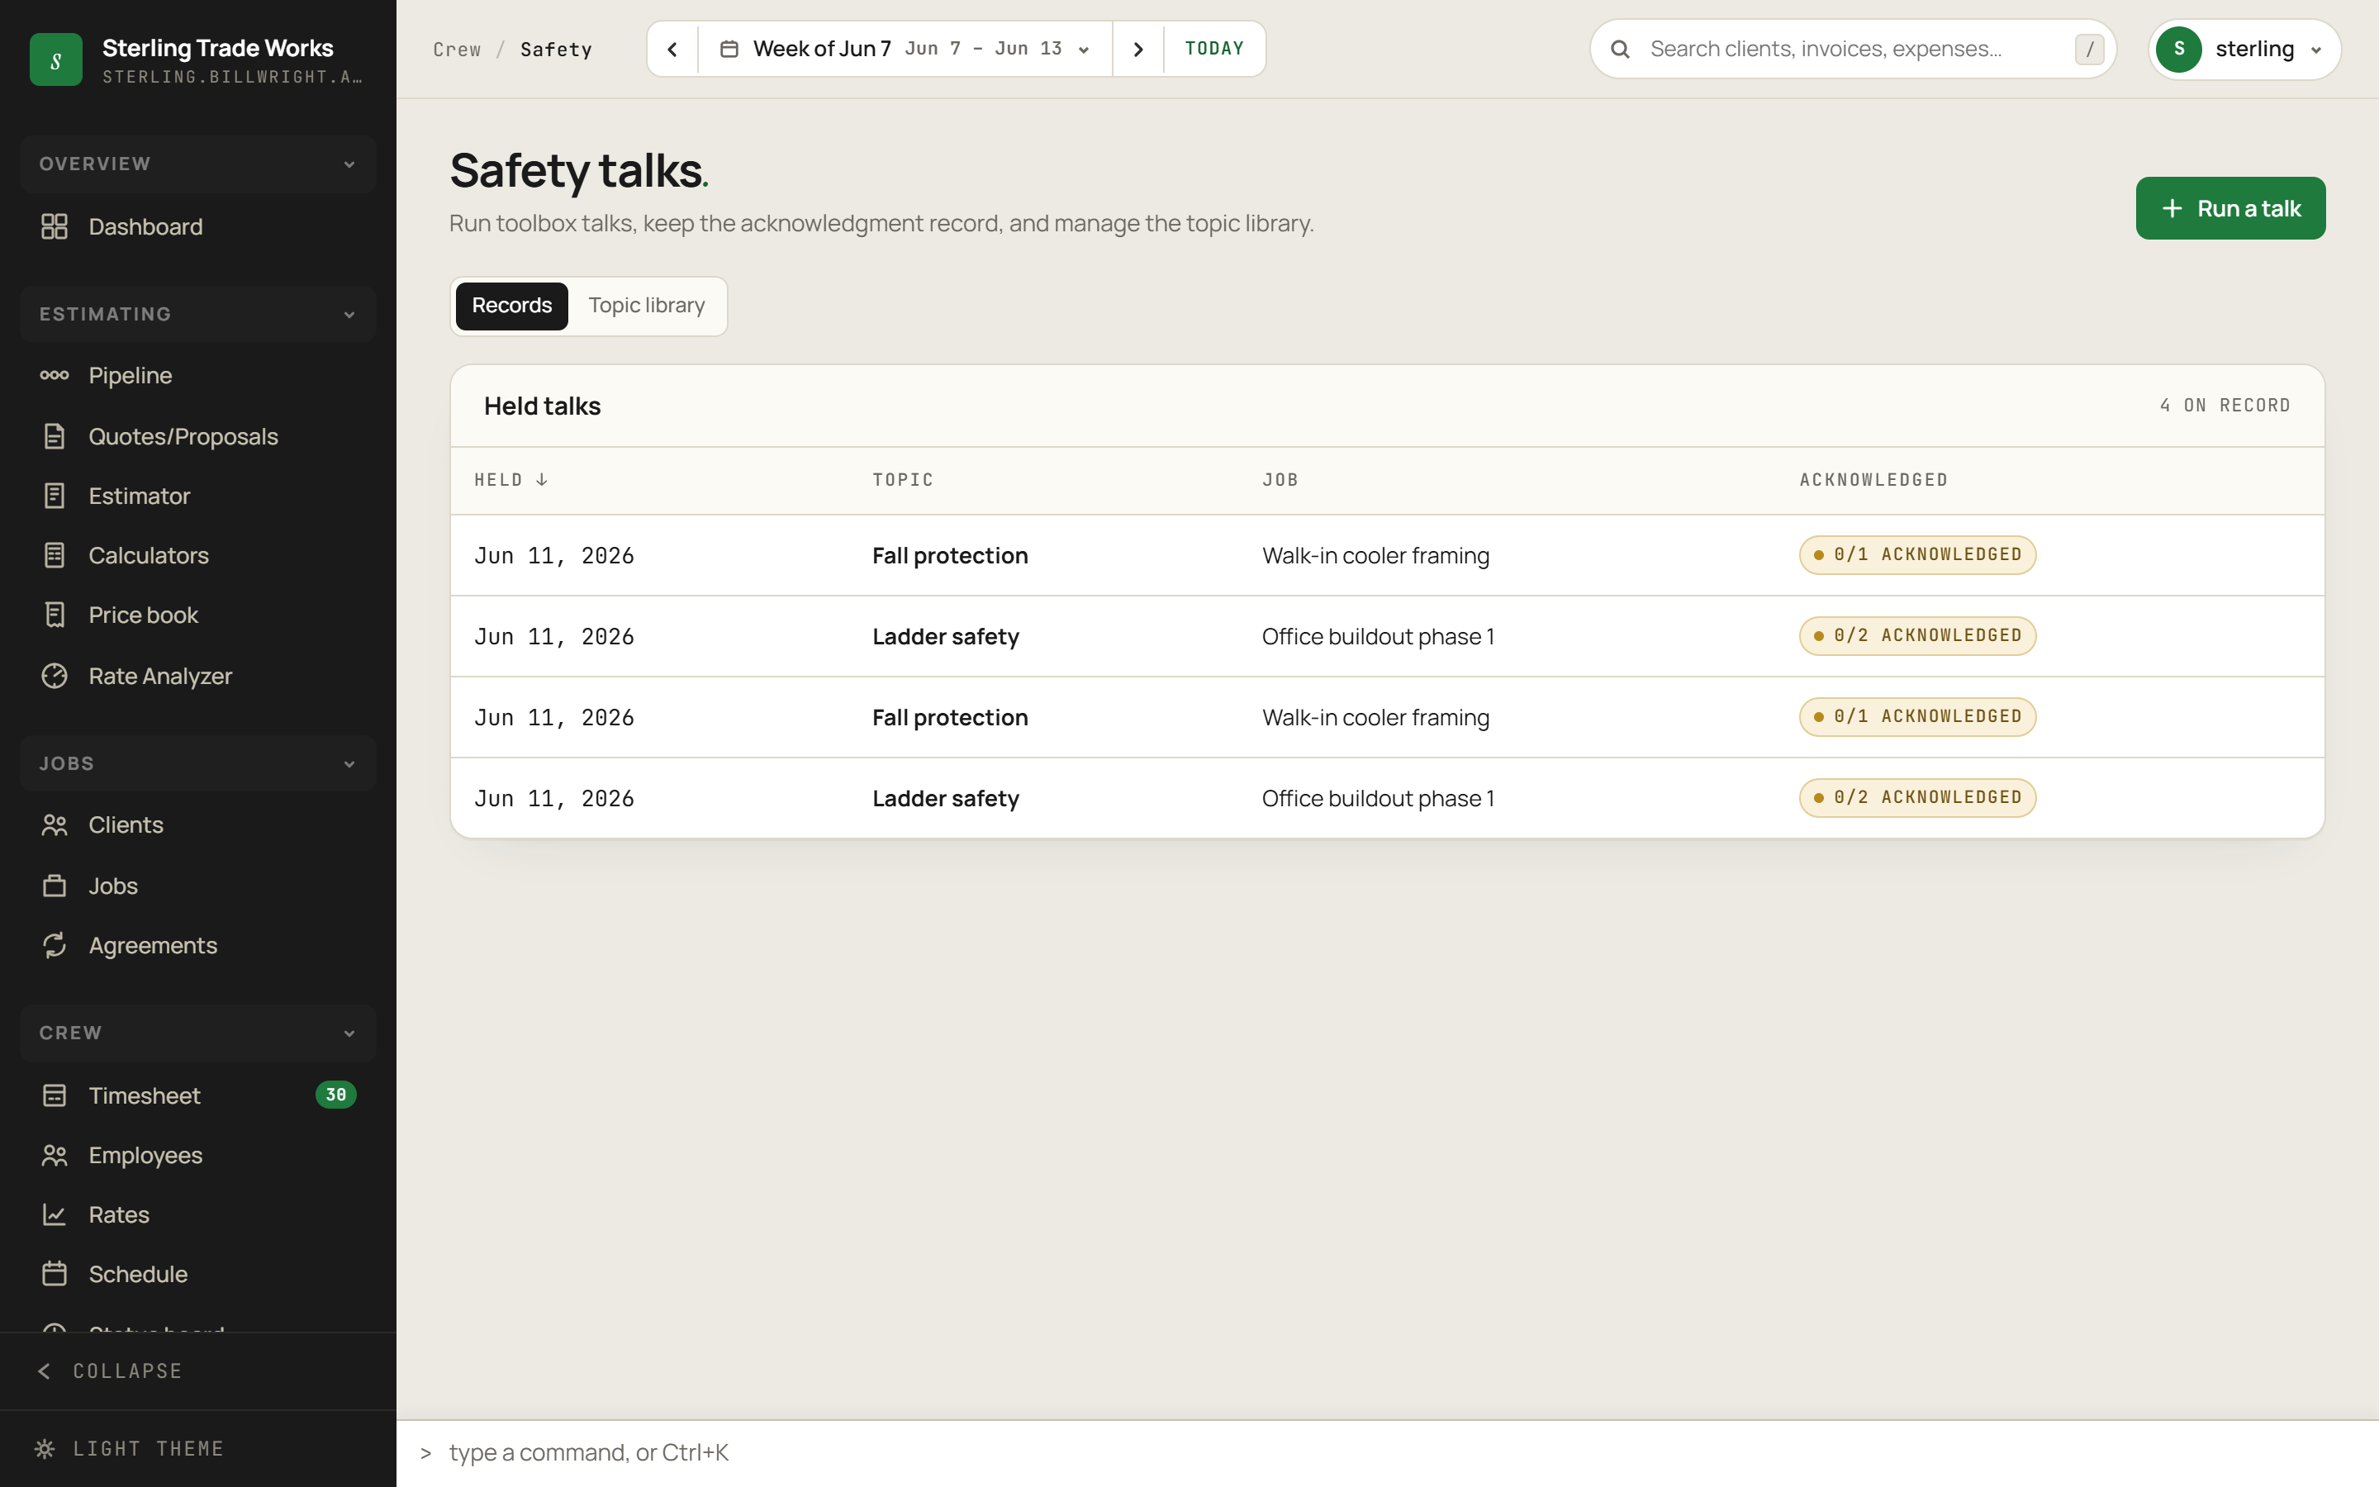Click third row's 0/1 ACKNOWLEDGED badge
Viewport: 2379px width, 1487px height.
pyautogui.click(x=1917, y=717)
